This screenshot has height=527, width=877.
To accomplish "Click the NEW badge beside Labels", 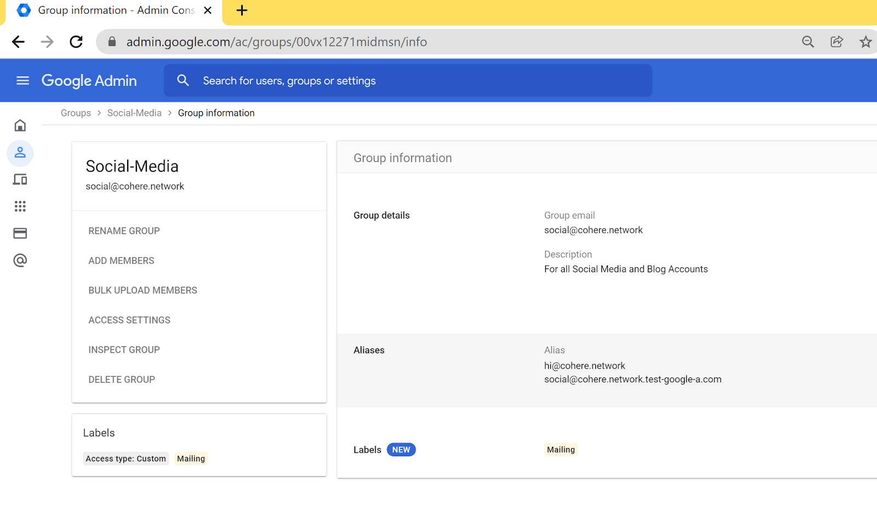I will 401,450.
